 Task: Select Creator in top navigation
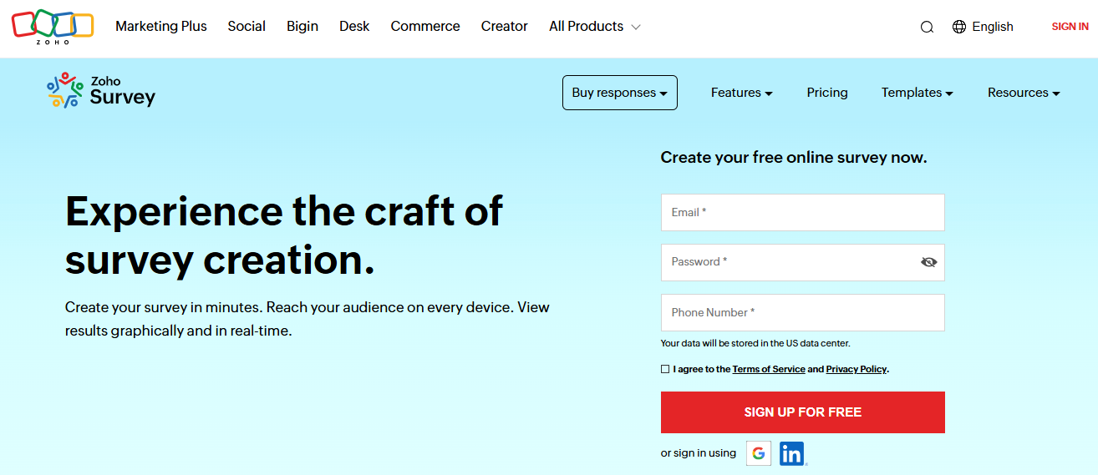[505, 27]
